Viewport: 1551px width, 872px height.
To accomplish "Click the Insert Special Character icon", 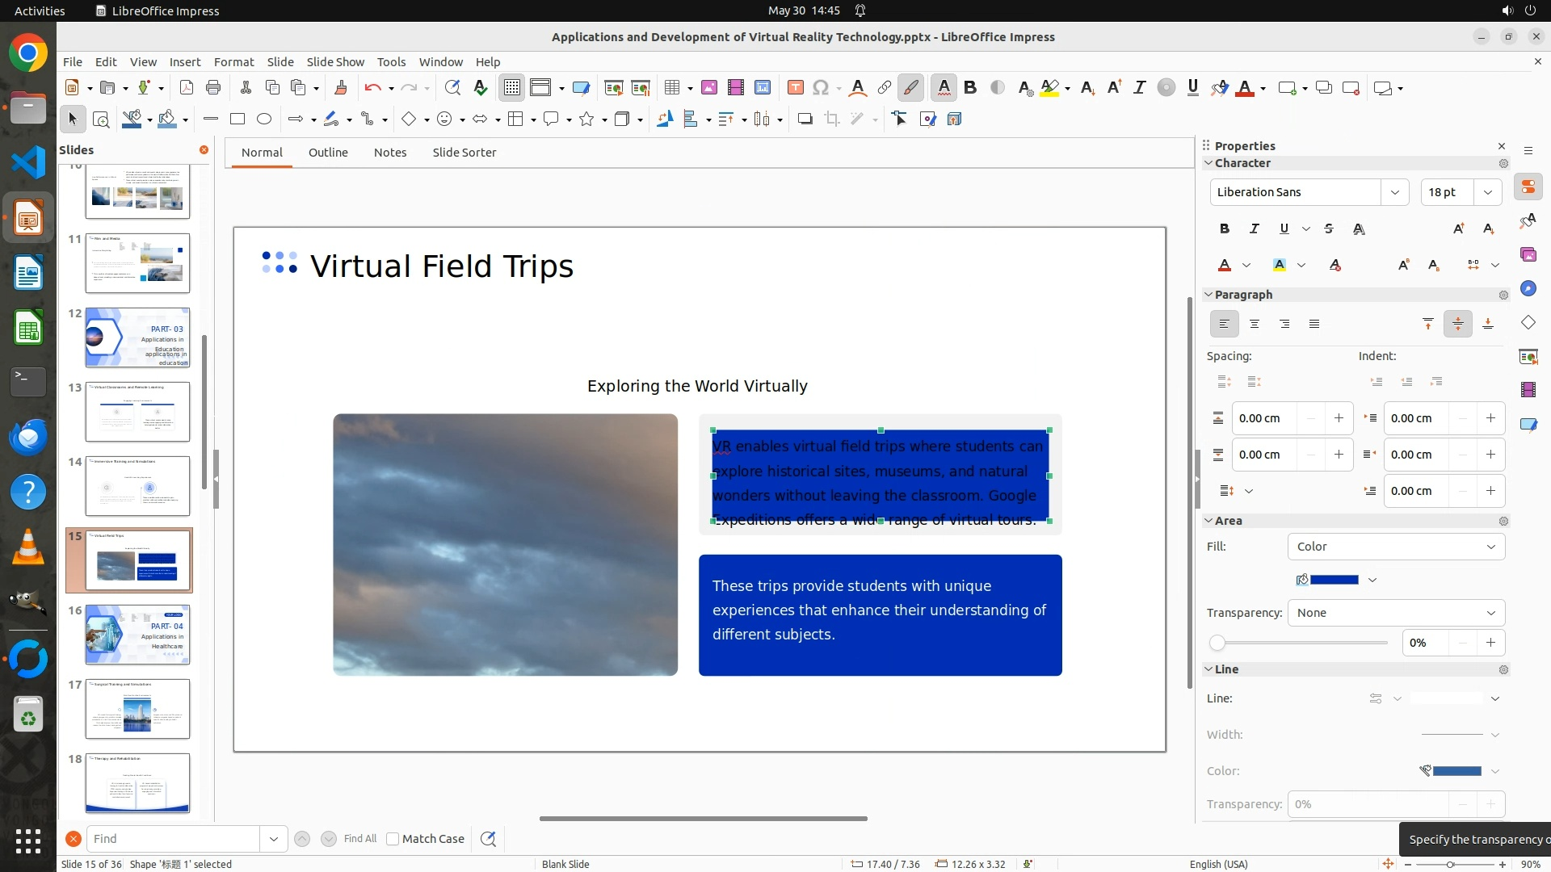I will click(821, 88).
